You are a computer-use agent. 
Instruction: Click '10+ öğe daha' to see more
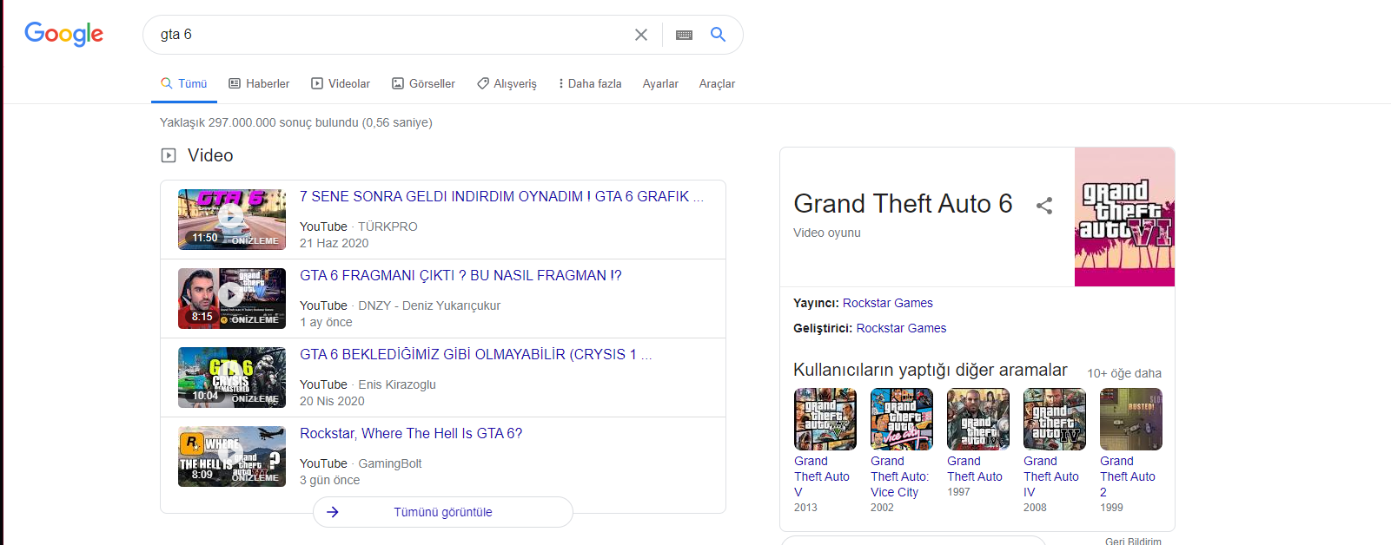[1124, 373]
